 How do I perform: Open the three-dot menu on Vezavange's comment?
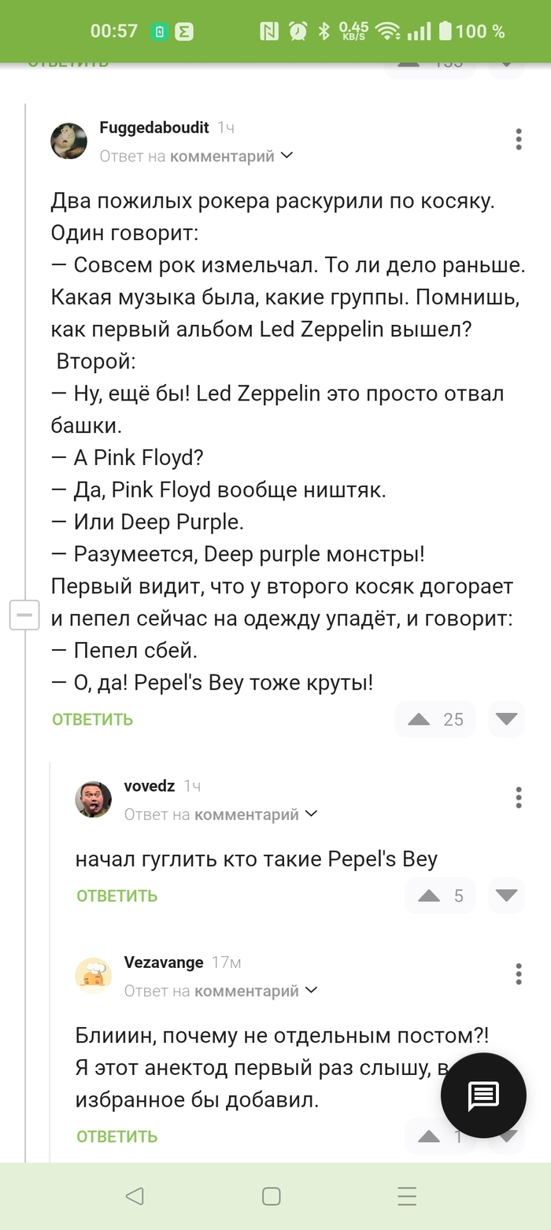(x=519, y=974)
